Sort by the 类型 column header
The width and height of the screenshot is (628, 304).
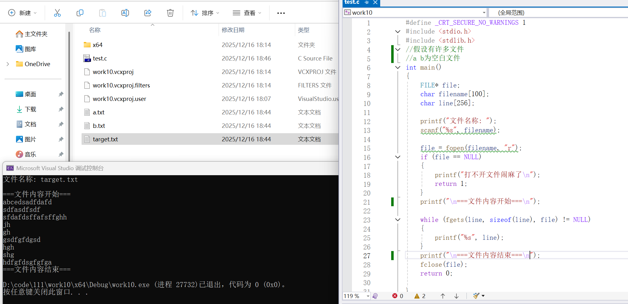click(304, 30)
